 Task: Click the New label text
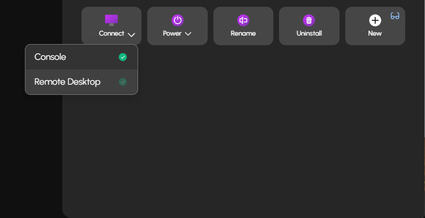[x=375, y=33]
